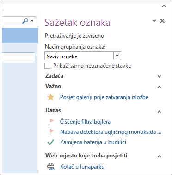This screenshot has height=175, width=172.
Task: Close the Sažetak oznaka pane
Action: pyautogui.click(x=162, y=21)
